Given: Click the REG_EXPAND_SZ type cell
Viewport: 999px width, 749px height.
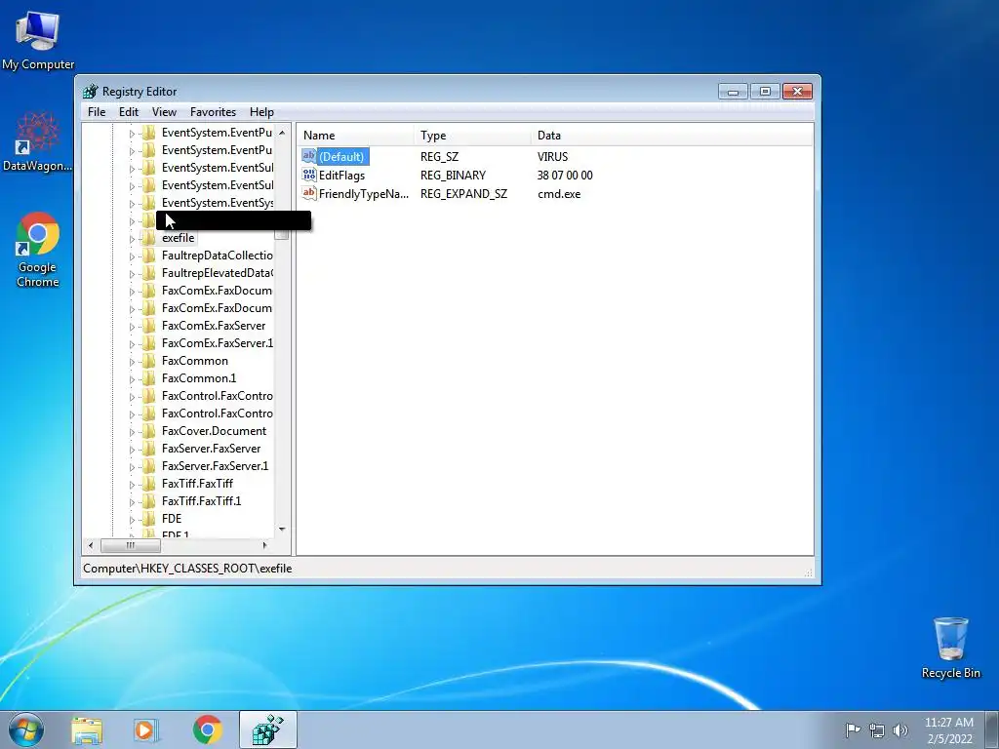Looking at the screenshot, I should [463, 194].
